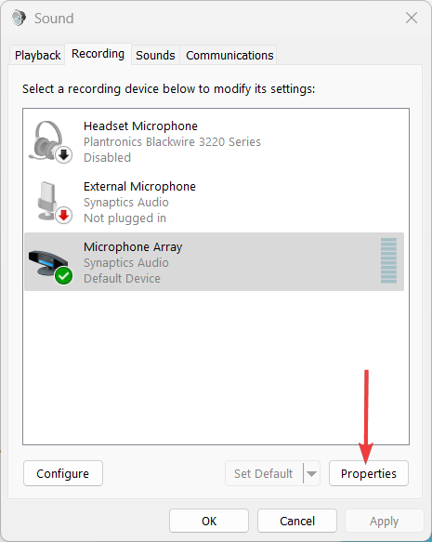Open the Communications tab
Image resolution: width=432 pixels, height=542 pixels.
(229, 55)
